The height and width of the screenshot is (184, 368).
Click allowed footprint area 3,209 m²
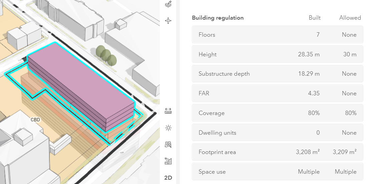pyautogui.click(x=345, y=152)
